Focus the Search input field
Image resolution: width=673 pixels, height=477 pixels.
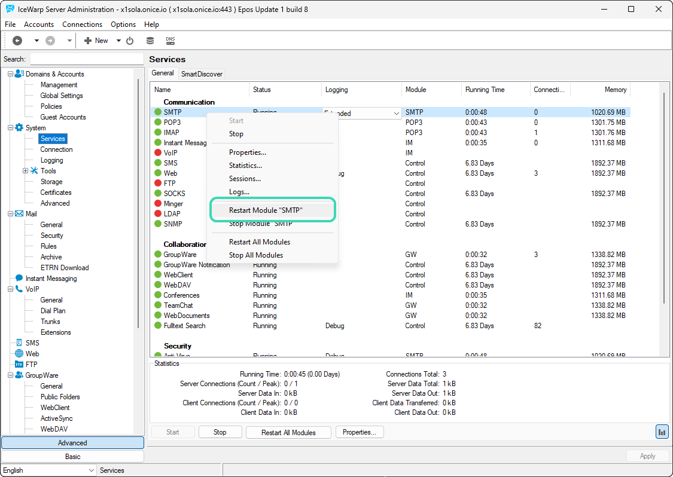tap(87, 59)
